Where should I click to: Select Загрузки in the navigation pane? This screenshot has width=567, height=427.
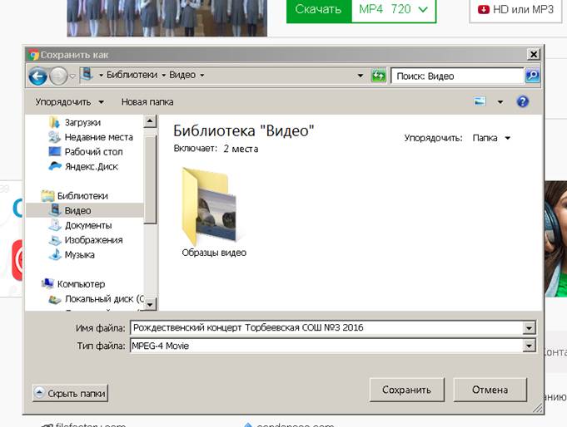(x=82, y=123)
